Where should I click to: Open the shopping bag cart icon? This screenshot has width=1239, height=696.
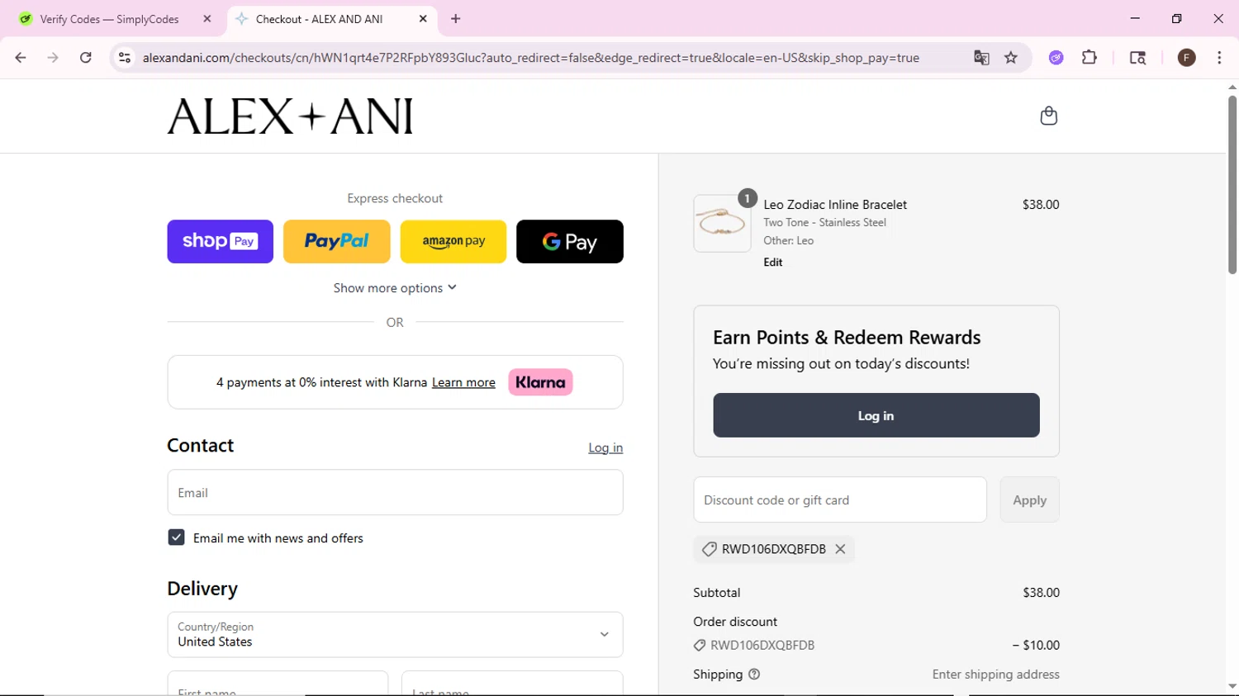coord(1048,116)
